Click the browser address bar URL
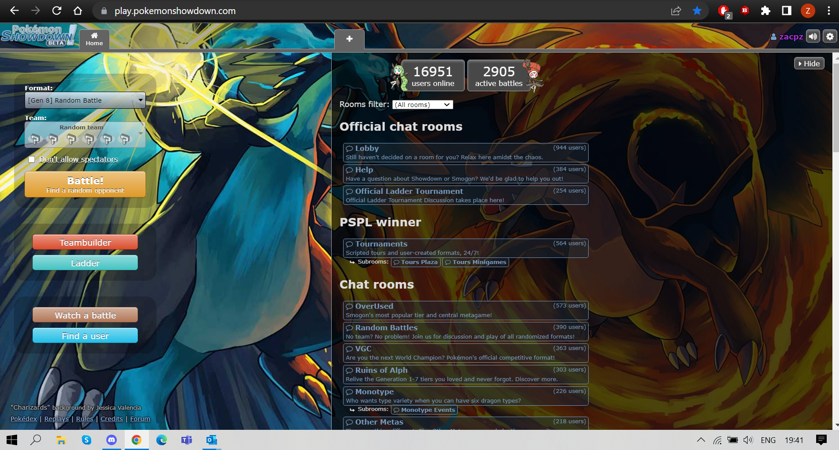 click(x=175, y=11)
